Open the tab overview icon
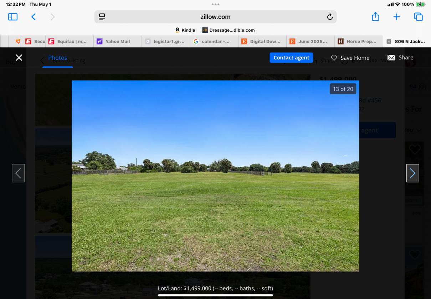 coord(418,17)
